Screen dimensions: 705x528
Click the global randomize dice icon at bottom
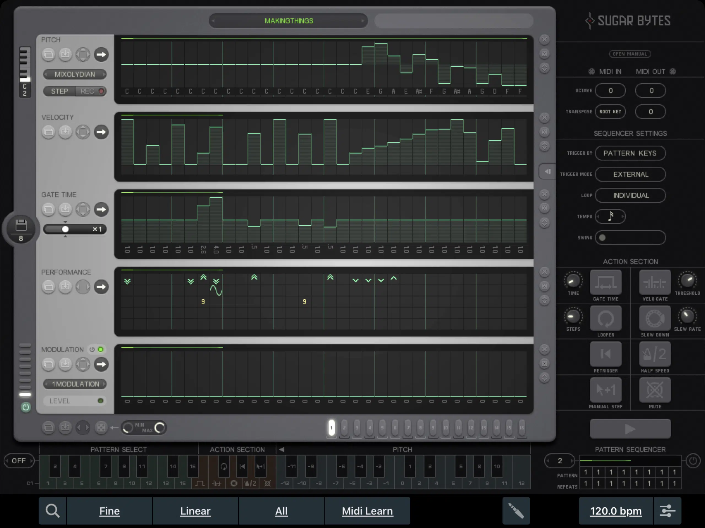click(101, 427)
